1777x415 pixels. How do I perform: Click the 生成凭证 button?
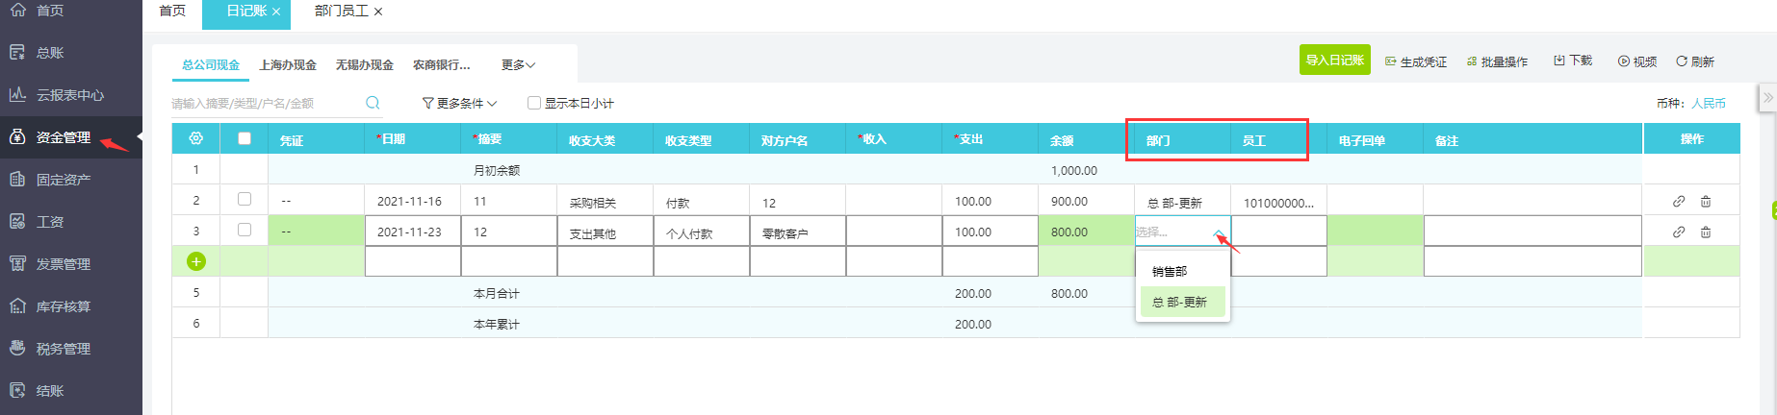click(1416, 61)
